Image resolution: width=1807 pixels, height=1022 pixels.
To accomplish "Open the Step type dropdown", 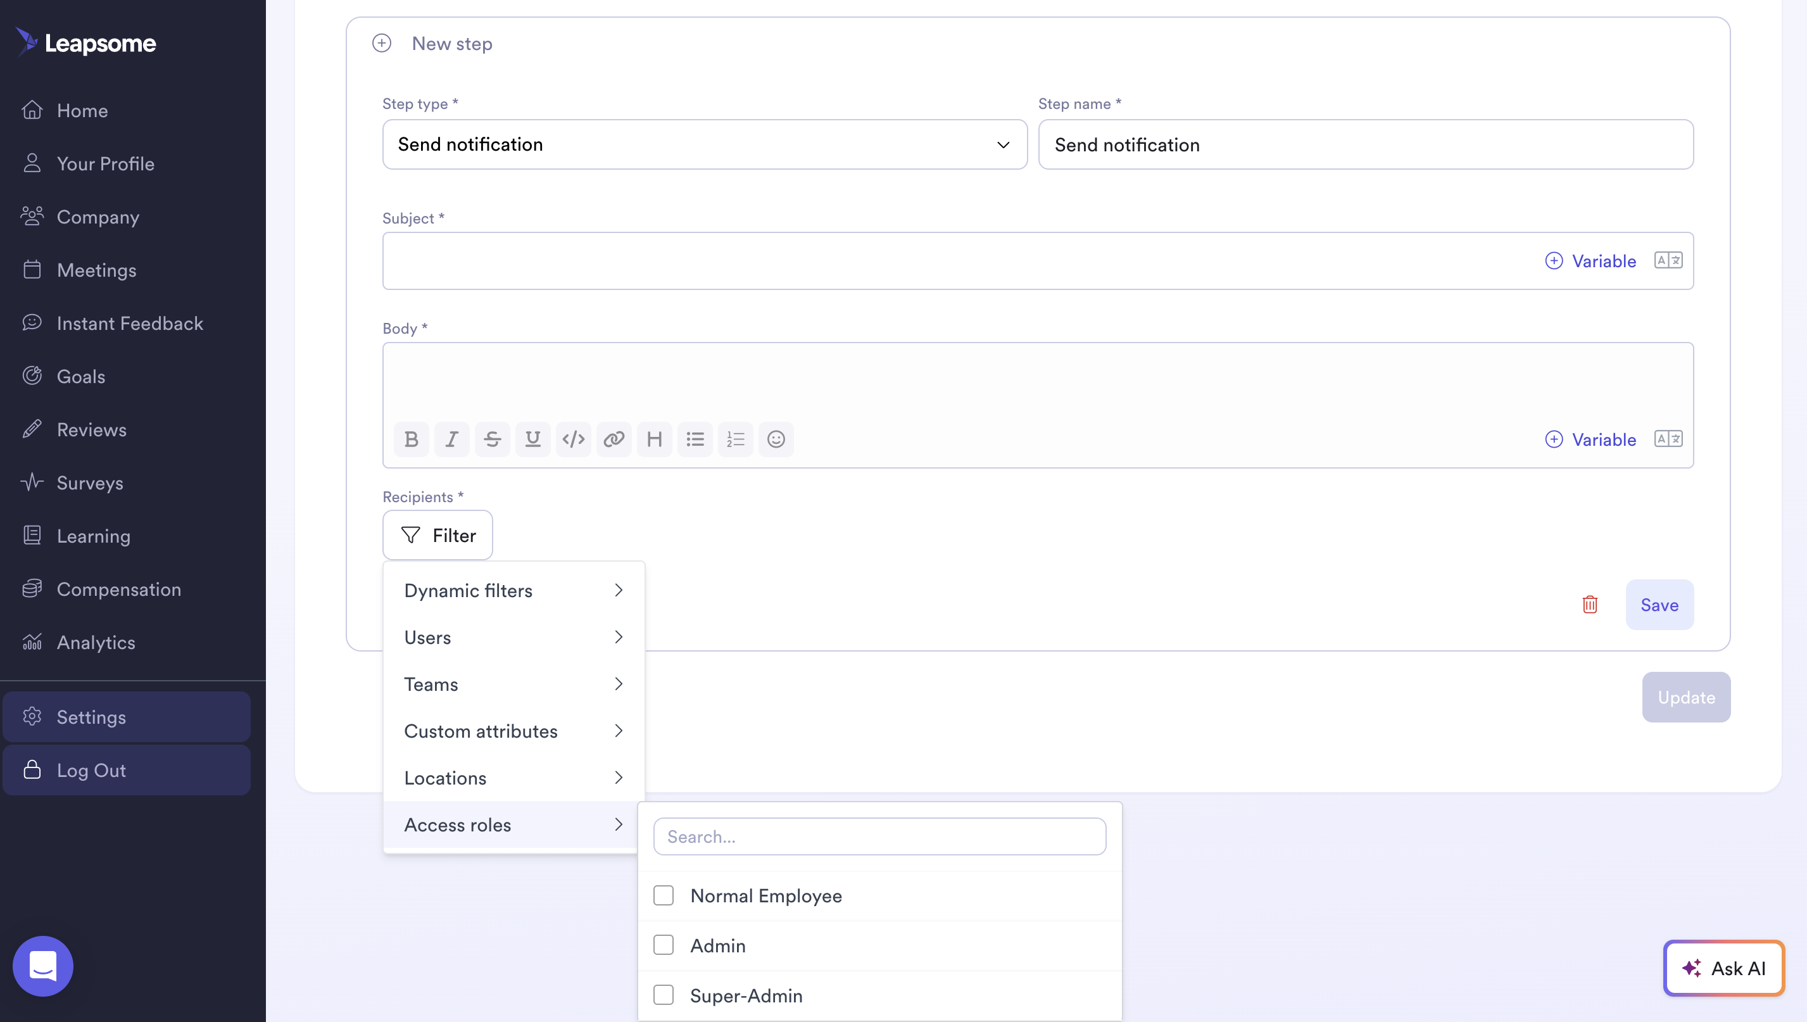I will pyautogui.click(x=705, y=144).
